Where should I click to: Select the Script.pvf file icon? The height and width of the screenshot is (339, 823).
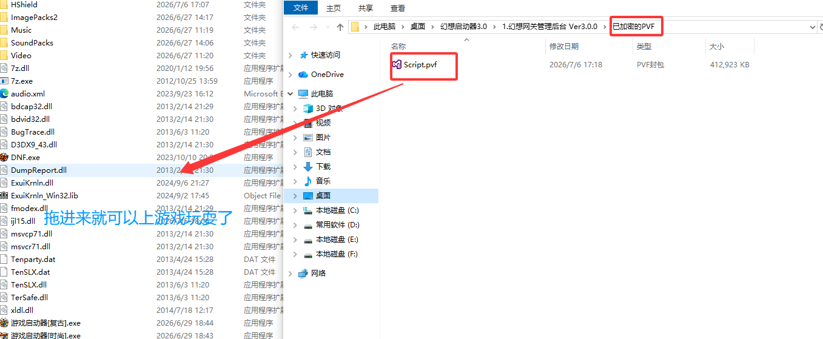coord(397,64)
